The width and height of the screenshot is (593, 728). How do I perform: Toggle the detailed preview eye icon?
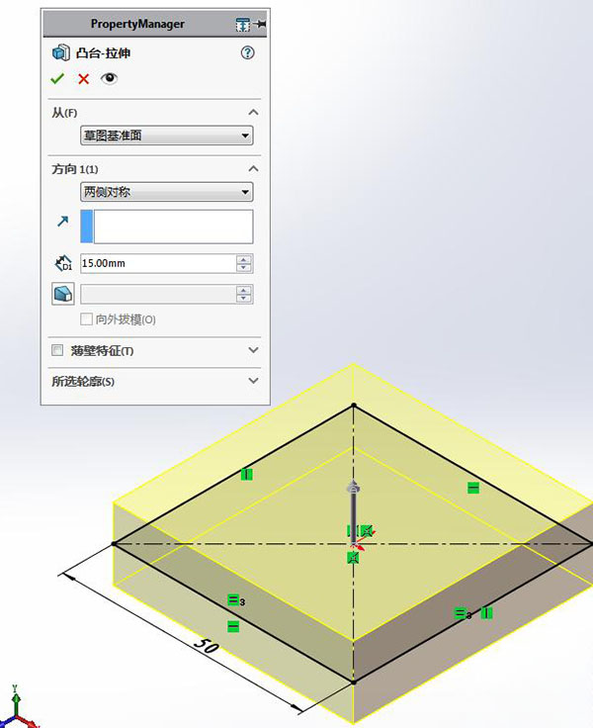[109, 78]
